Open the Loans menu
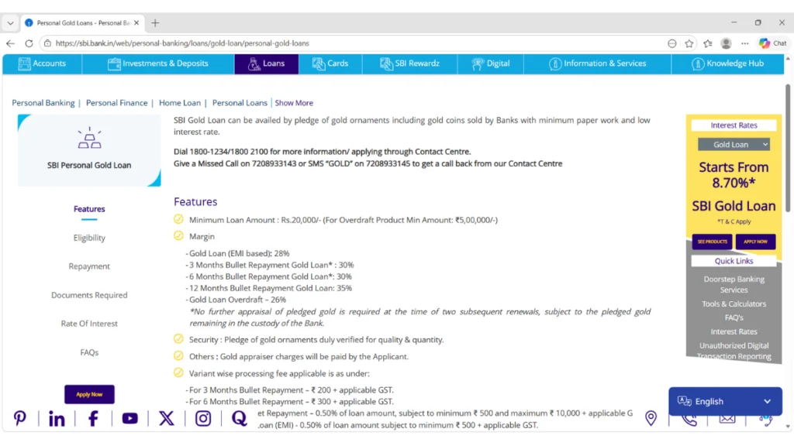This screenshot has width=794, height=446. click(267, 63)
